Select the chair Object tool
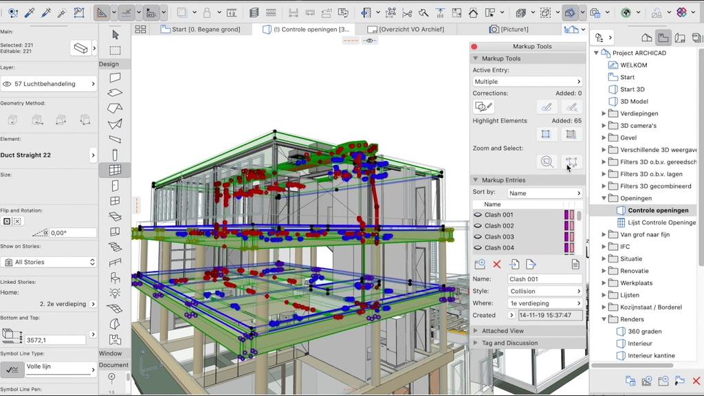Viewport: 704px width, 396px height. [115, 278]
